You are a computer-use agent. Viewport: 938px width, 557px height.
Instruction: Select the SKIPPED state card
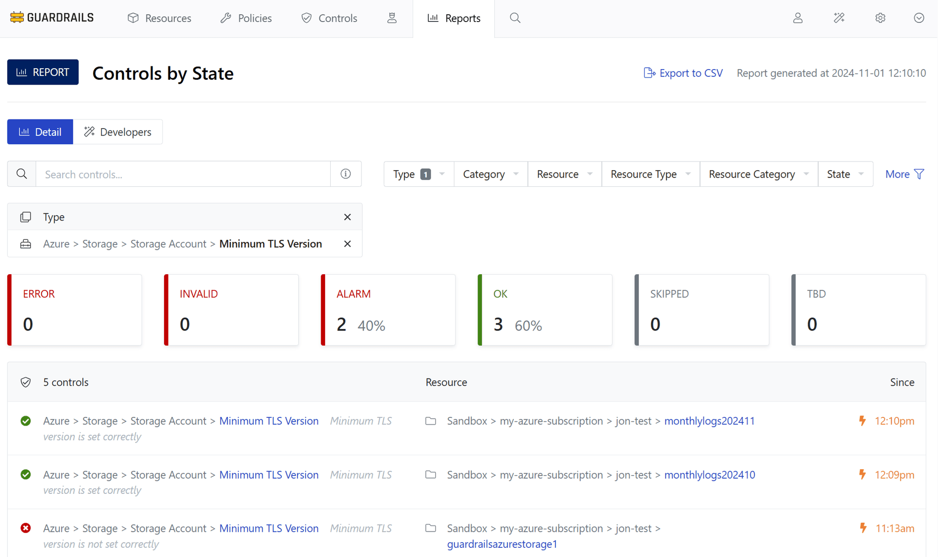click(x=702, y=310)
